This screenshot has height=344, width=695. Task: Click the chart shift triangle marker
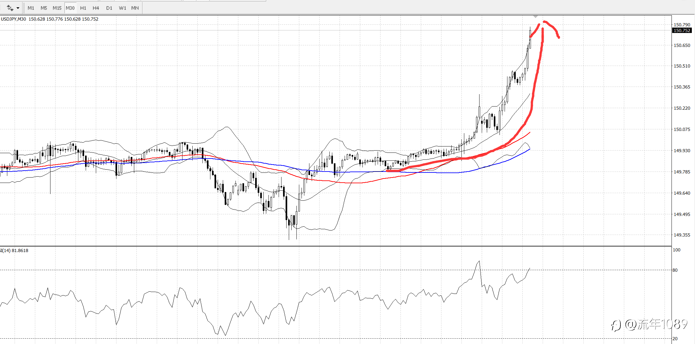pos(535,16)
